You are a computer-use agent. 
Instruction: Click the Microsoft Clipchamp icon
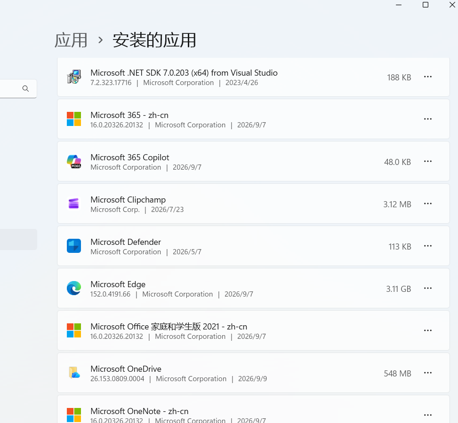tap(74, 204)
